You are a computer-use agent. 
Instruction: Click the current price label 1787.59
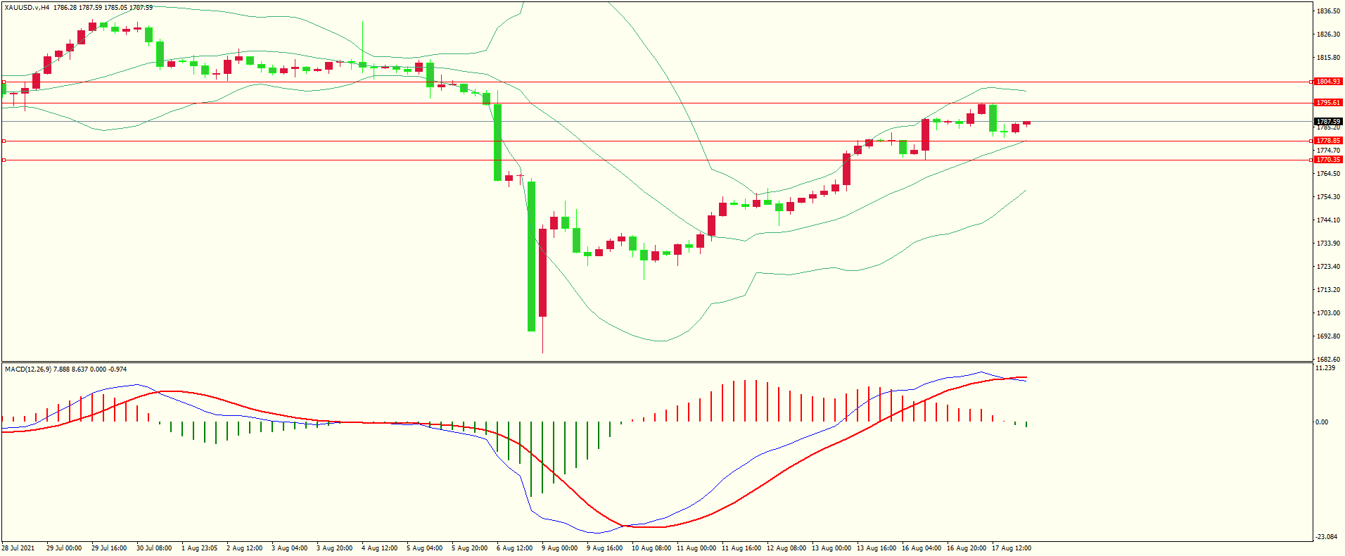pyautogui.click(x=1328, y=122)
